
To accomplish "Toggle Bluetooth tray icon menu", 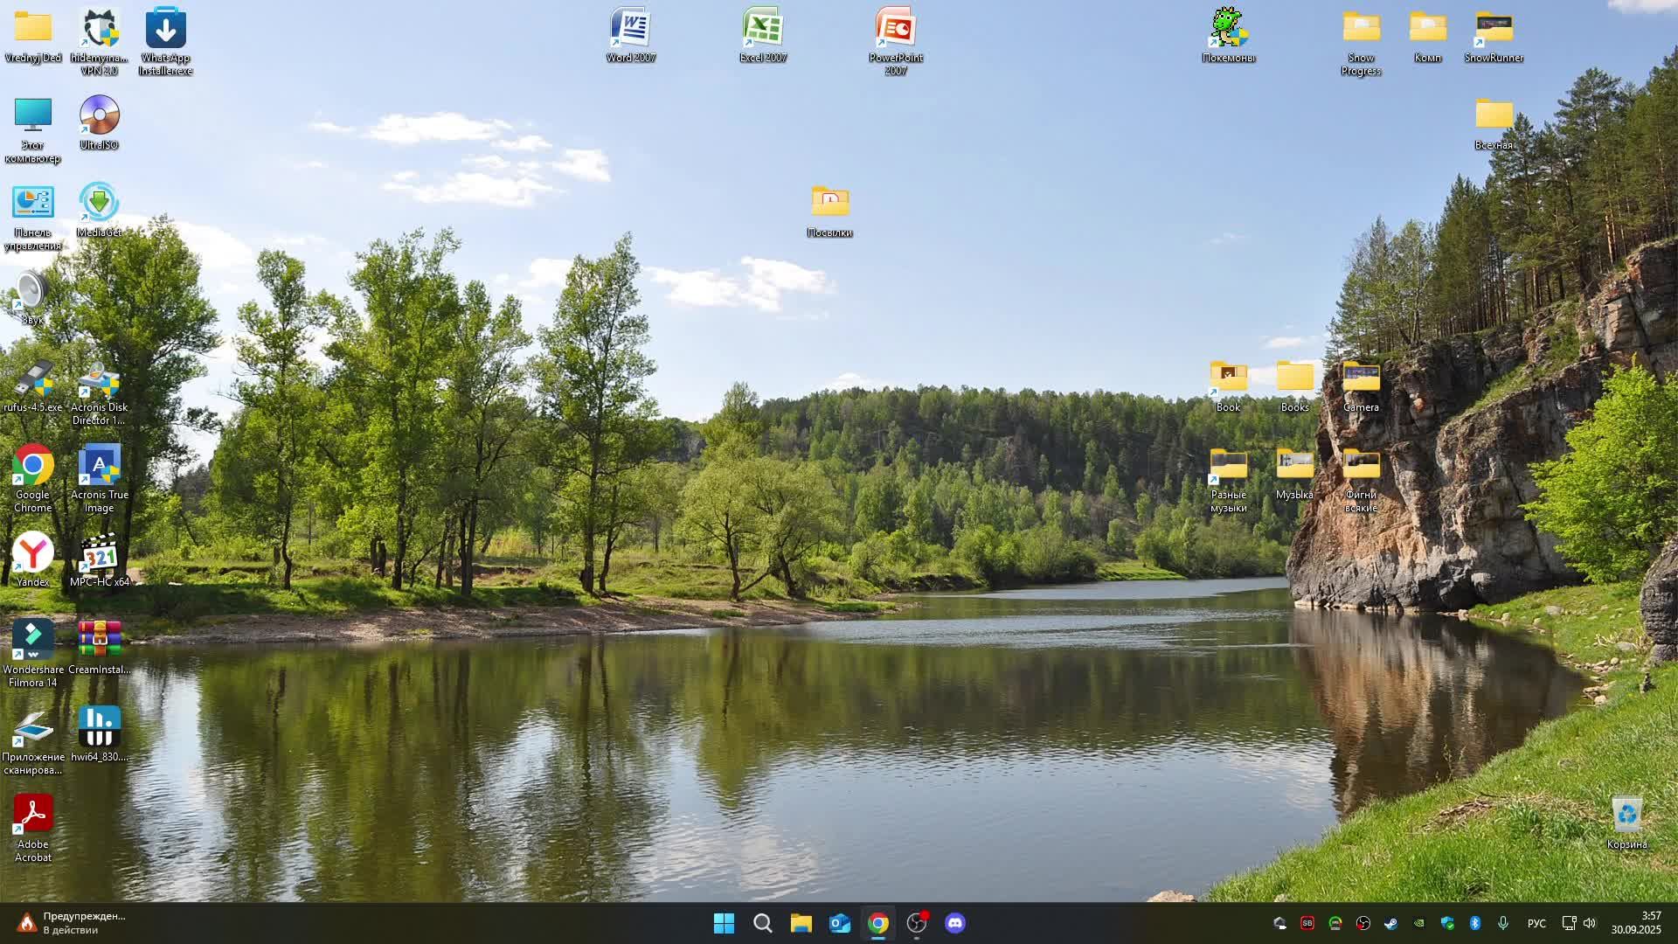I will (1474, 923).
